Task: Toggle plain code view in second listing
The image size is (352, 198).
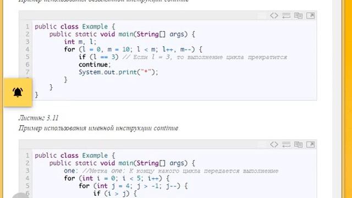Action: click(x=274, y=144)
